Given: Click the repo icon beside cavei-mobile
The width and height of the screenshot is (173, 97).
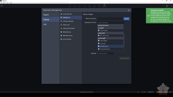Looking at the screenshot, I should pyautogui.click(x=99, y=41).
